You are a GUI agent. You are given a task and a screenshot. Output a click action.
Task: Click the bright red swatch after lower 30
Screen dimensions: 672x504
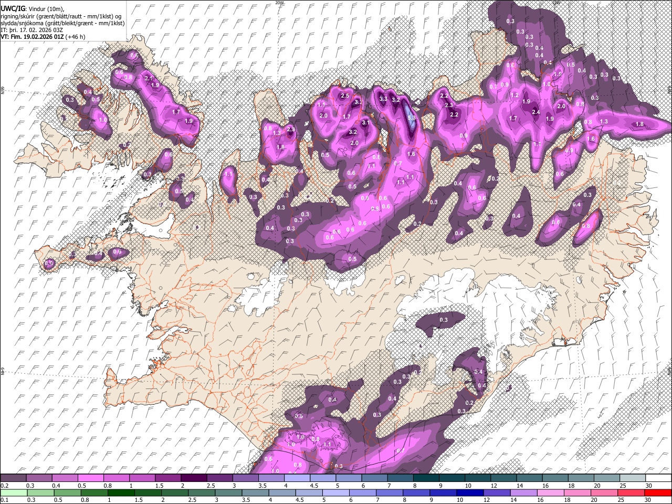coord(658,492)
